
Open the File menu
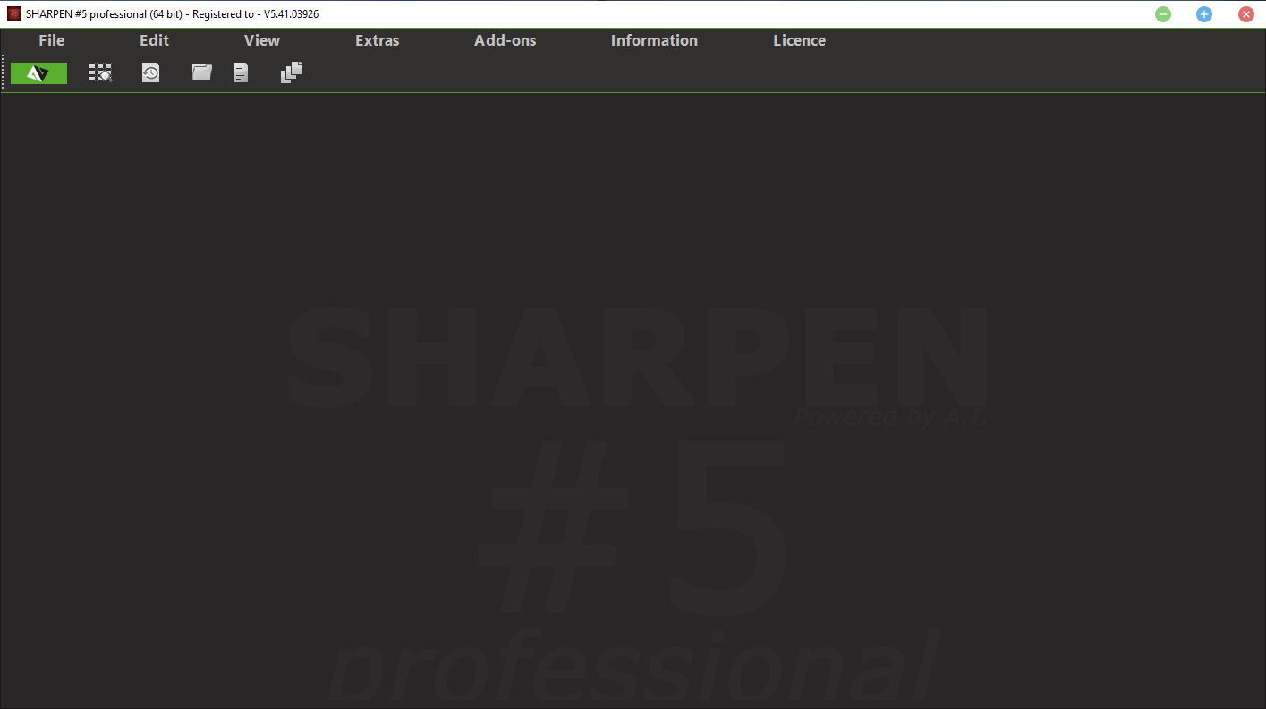(52, 40)
